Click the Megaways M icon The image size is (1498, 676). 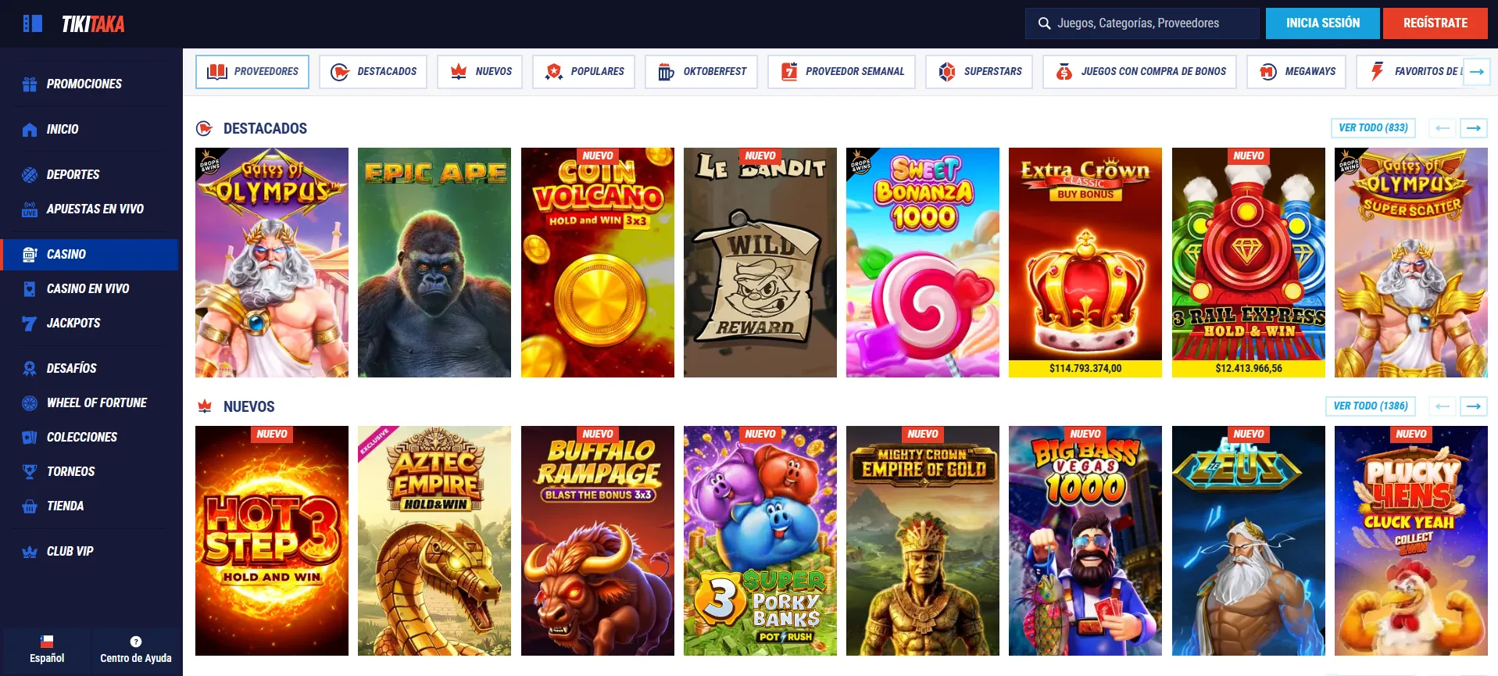tap(1267, 72)
